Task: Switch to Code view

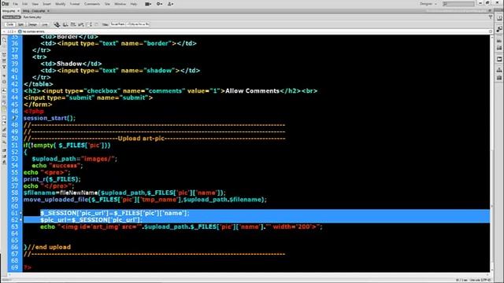Action: (x=9, y=24)
